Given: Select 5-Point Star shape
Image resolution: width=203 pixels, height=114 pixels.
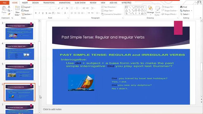Looking at the screenshot, I should click(142, 13).
